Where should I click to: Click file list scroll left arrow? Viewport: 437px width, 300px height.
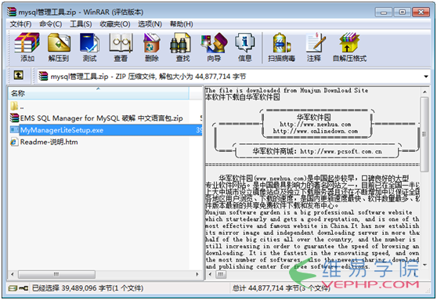pyautogui.click(x=13, y=274)
